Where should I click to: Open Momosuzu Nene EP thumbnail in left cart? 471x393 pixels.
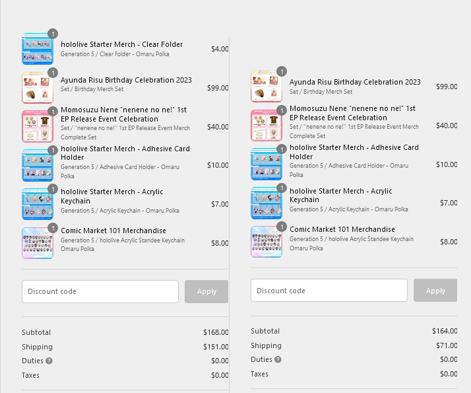[x=38, y=126]
